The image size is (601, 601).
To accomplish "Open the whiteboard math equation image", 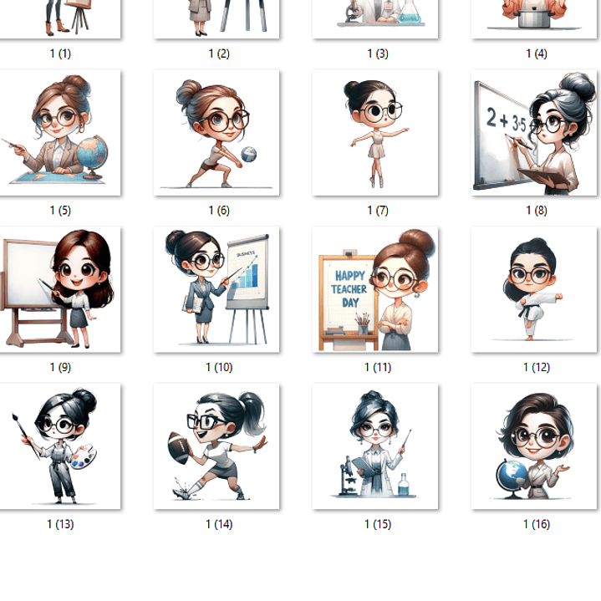I will coord(535,132).
